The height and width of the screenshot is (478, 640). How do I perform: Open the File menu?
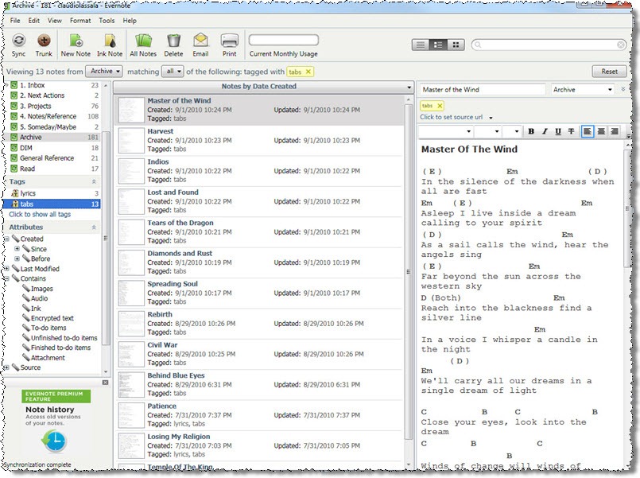15,21
